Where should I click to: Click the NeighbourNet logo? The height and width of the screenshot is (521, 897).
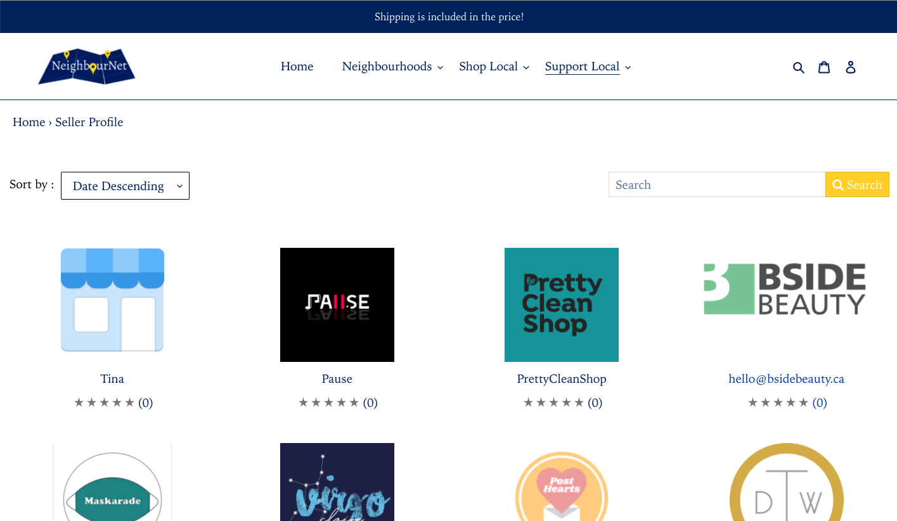tap(87, 67)
